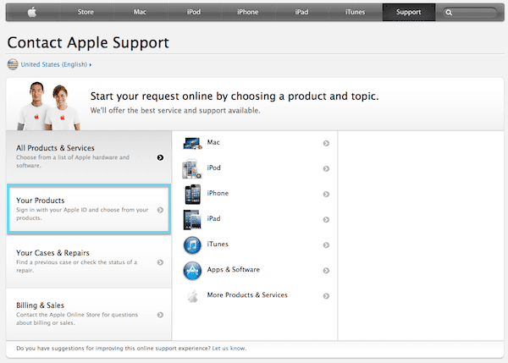Viewport: 508px width, 363px height.
Task: Open the iPod tab in navigation
Action: click(193, 13)
